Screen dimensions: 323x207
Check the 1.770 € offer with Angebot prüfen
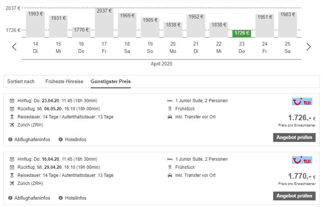294,196
